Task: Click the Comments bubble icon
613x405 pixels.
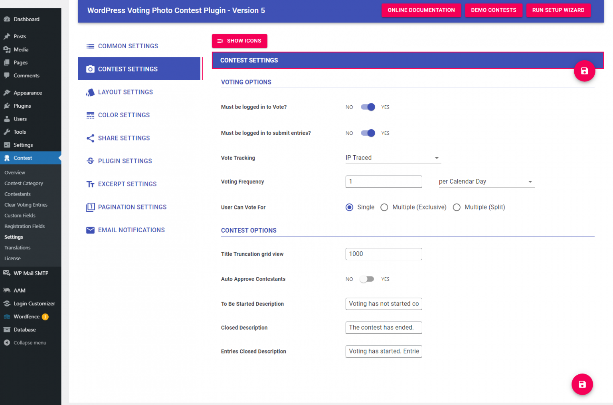Action: [7, 75]
